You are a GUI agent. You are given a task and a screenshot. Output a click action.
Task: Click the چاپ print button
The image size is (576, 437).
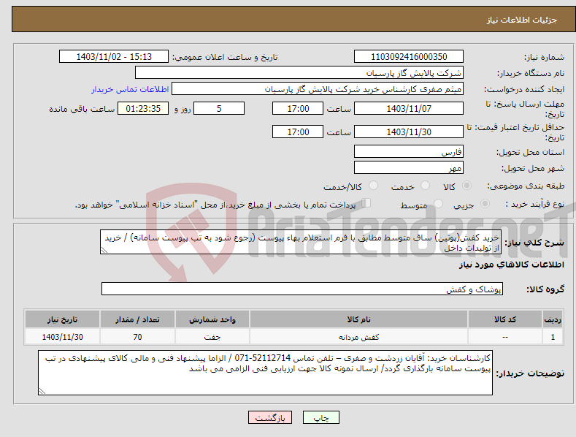[321, 417]
